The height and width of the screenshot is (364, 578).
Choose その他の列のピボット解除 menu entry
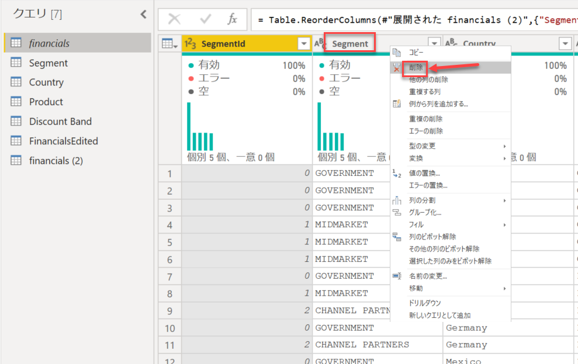click(x=451, y=249)
